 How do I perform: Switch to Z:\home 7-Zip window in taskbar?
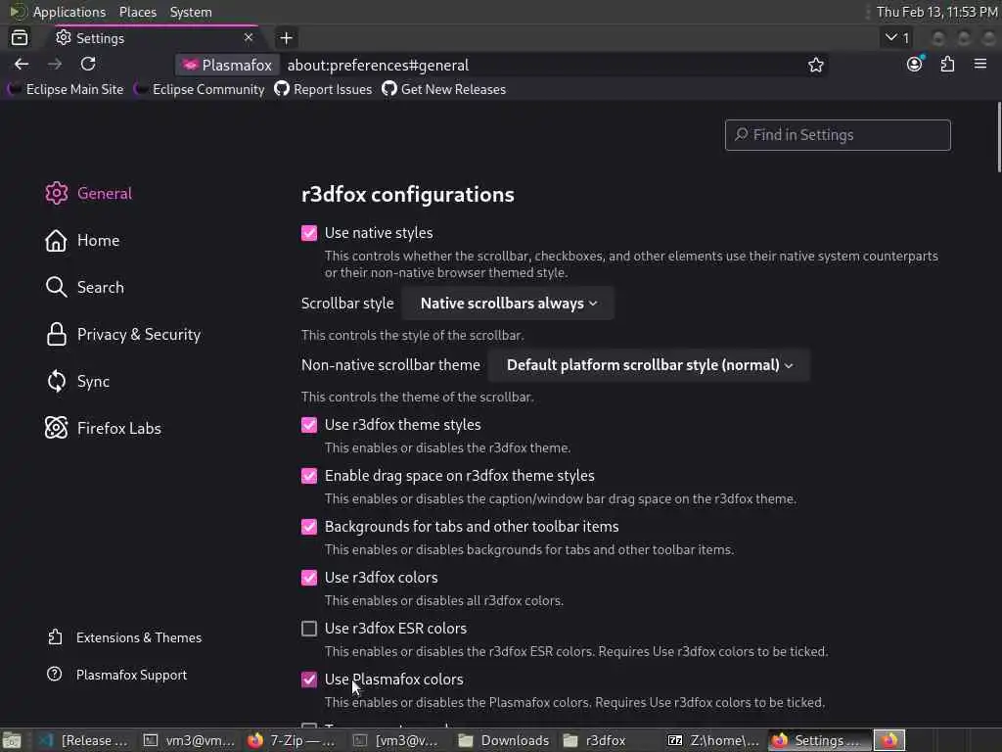click(x=713, y=740)
